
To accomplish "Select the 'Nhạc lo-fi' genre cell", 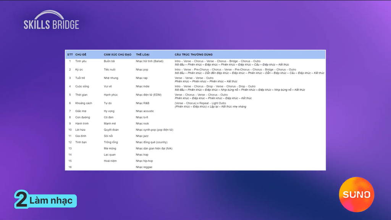I will [142, 117].
